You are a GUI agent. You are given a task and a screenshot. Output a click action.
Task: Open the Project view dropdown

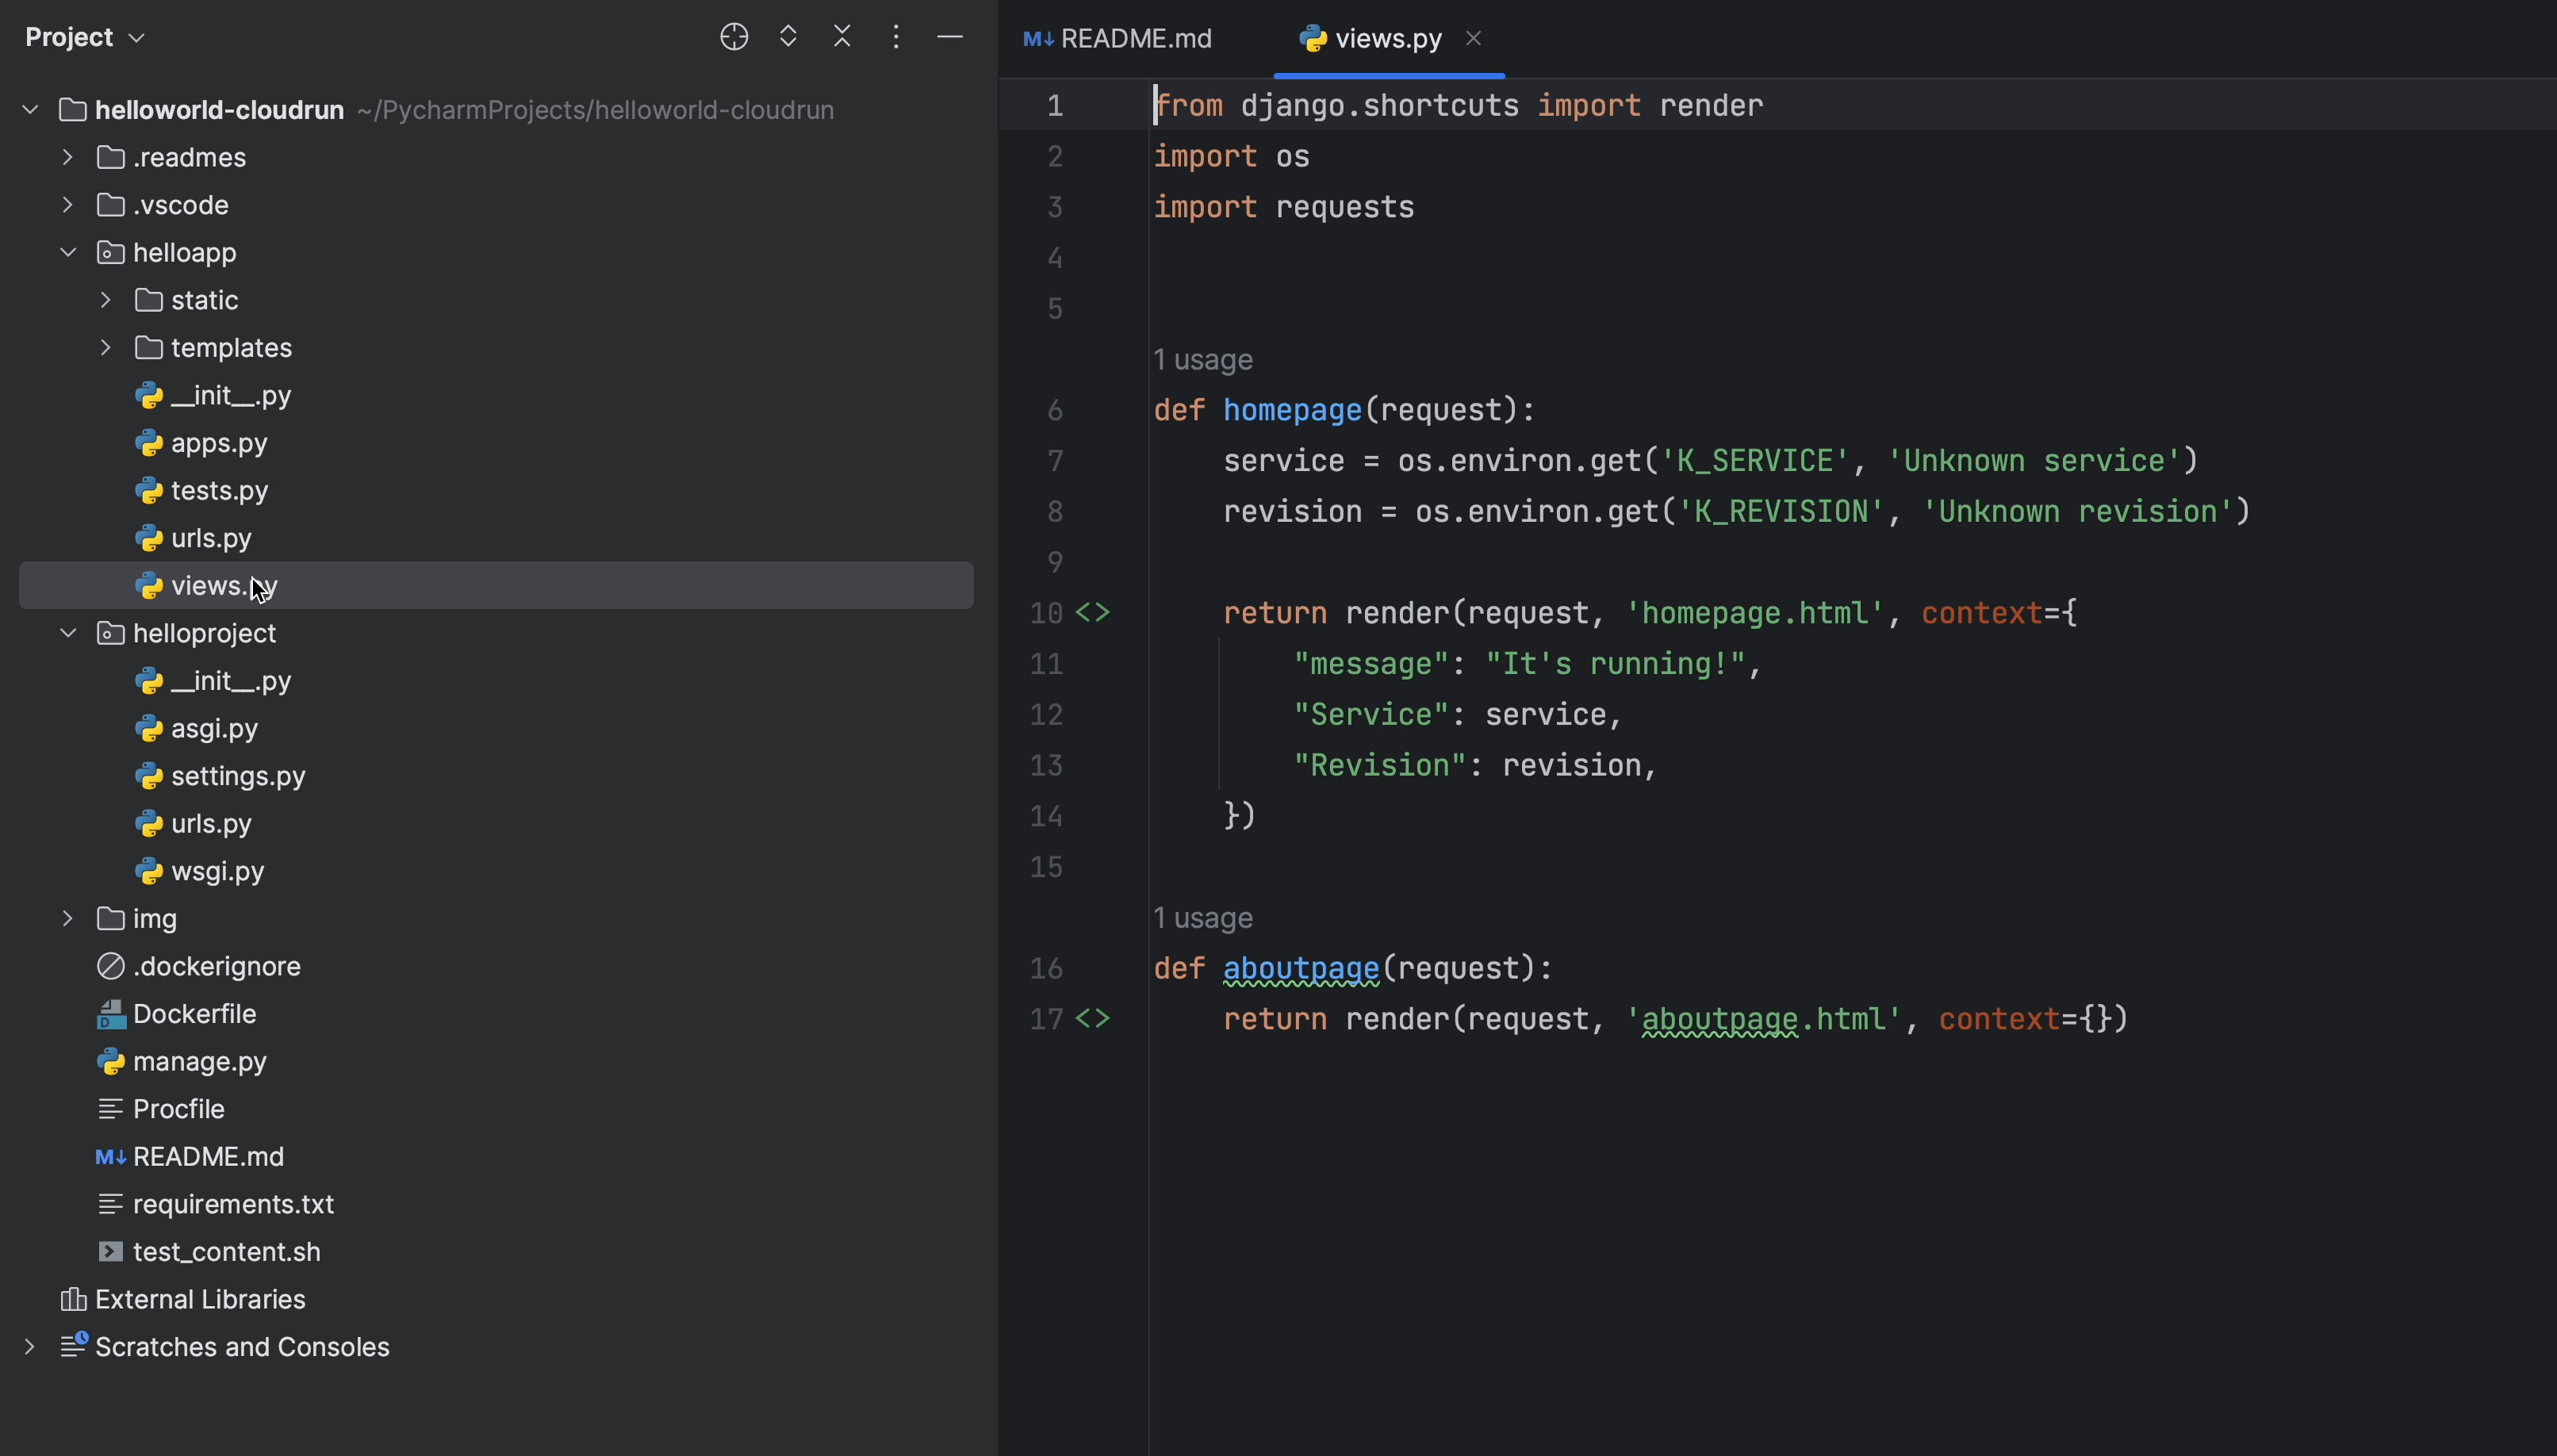click(85, 38)
